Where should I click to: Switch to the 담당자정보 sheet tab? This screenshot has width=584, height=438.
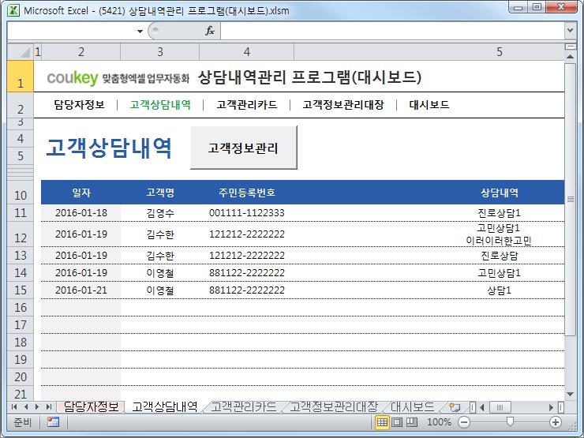click(91, 406)
